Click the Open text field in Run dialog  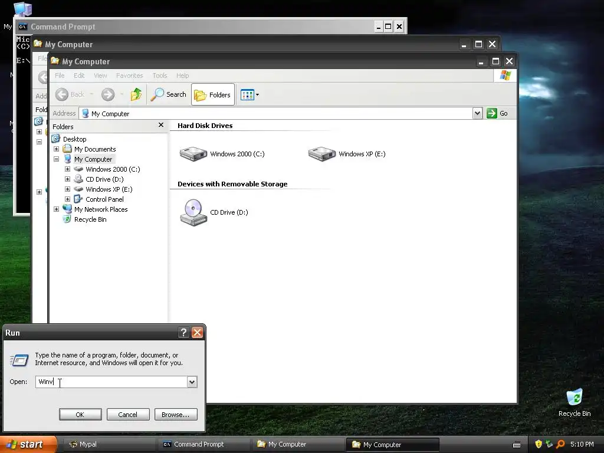pyautogui.click(x=111, y=382)
